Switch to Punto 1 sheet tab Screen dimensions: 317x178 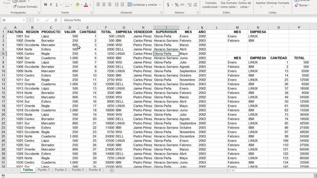44,170
